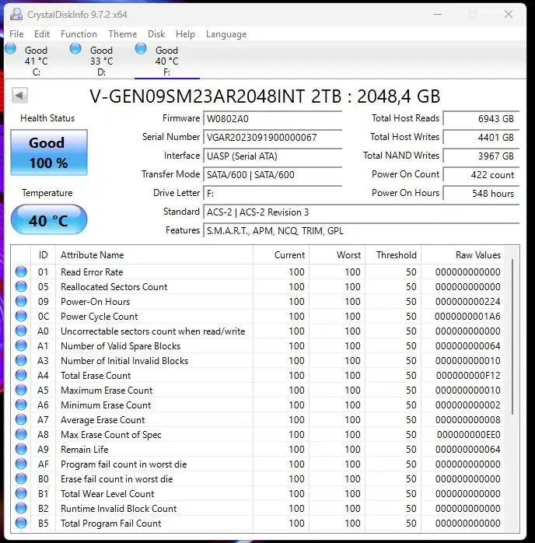Viewport: 535px width, 543px height.
Task: Click the Interface field UASP (Serial ATA)
Action: 273,156
